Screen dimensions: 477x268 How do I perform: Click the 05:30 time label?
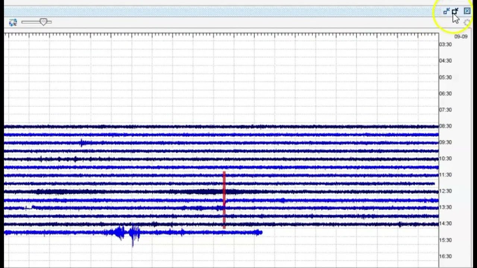pyautogui.click(x=445, y=77)
